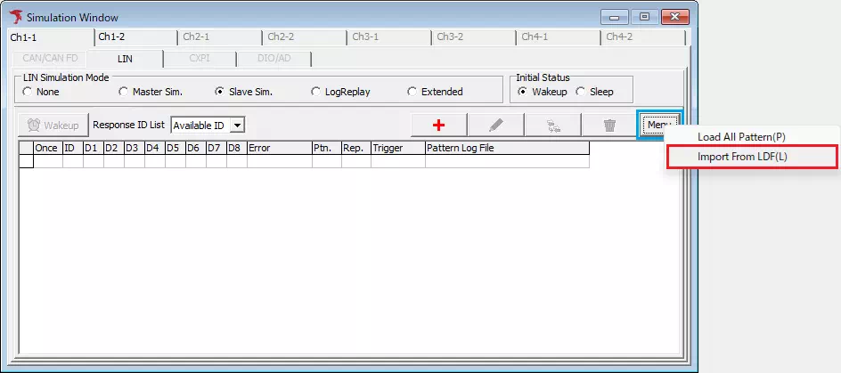
Task: Choose Import From LDF(L) menu entry
Action: 742,157
